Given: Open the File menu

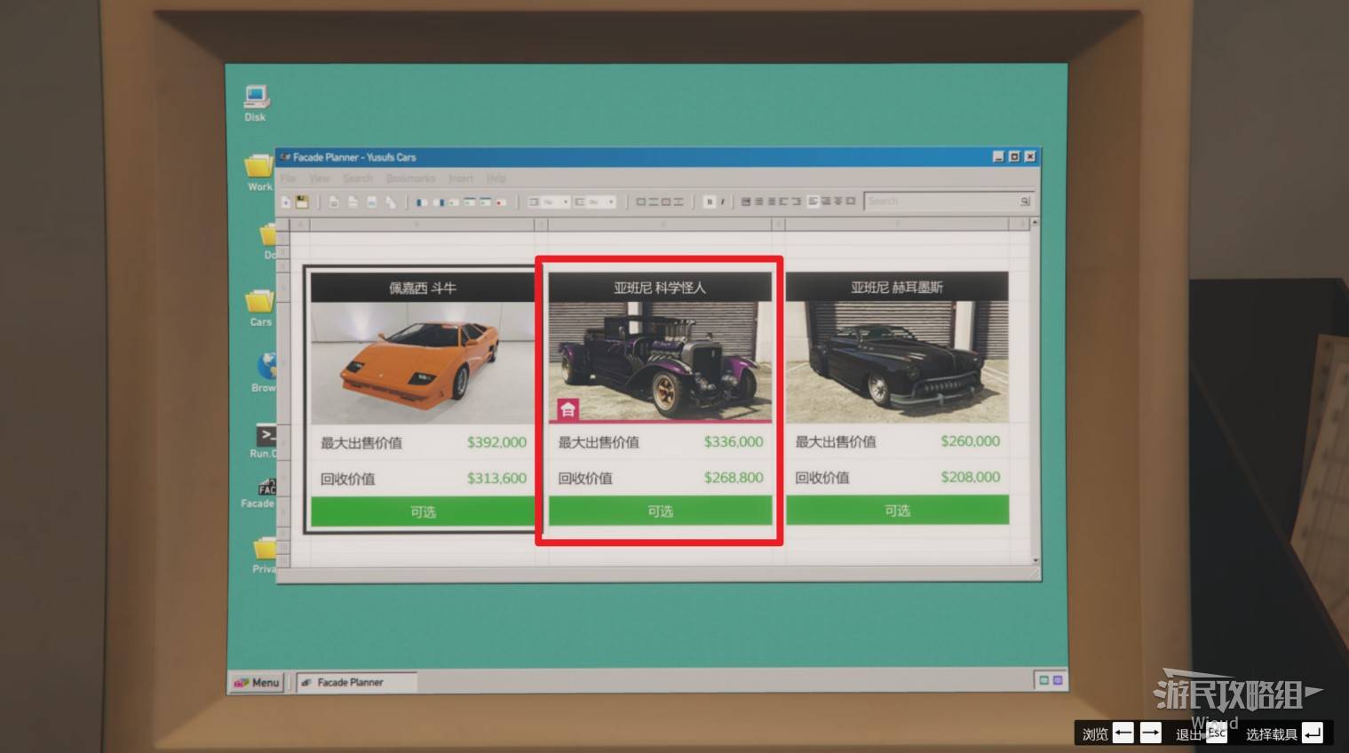Looking at the screenshot, I should point(288,178).
